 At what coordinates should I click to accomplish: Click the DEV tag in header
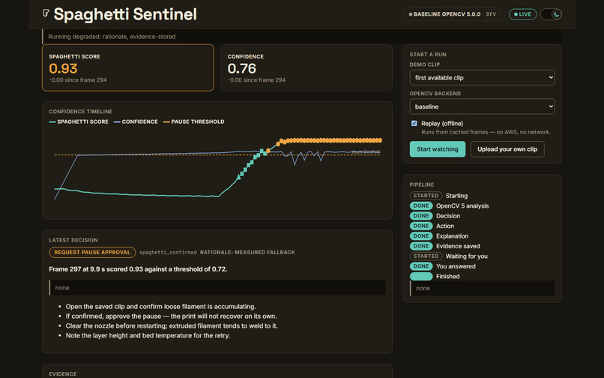(x=491, y=14)
